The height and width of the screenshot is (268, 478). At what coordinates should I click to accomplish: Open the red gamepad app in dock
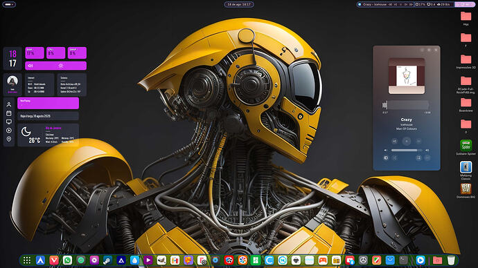tap(323, 260)
